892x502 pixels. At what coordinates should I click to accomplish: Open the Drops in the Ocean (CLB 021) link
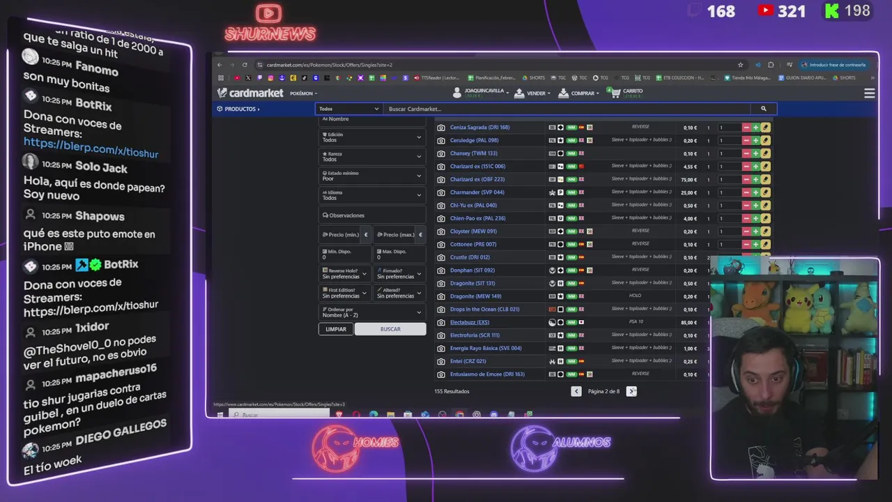[484, 309]
